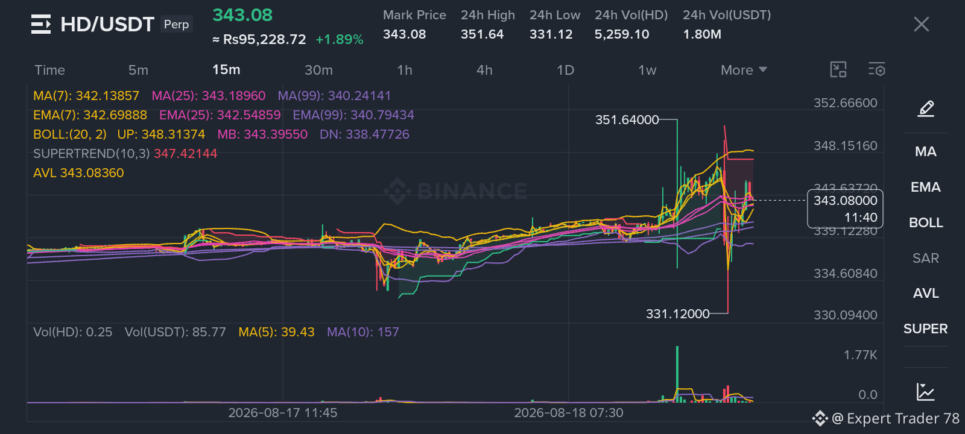
Task: Click the 2026-08-18 07:30 time label
Action: point(569,413)
